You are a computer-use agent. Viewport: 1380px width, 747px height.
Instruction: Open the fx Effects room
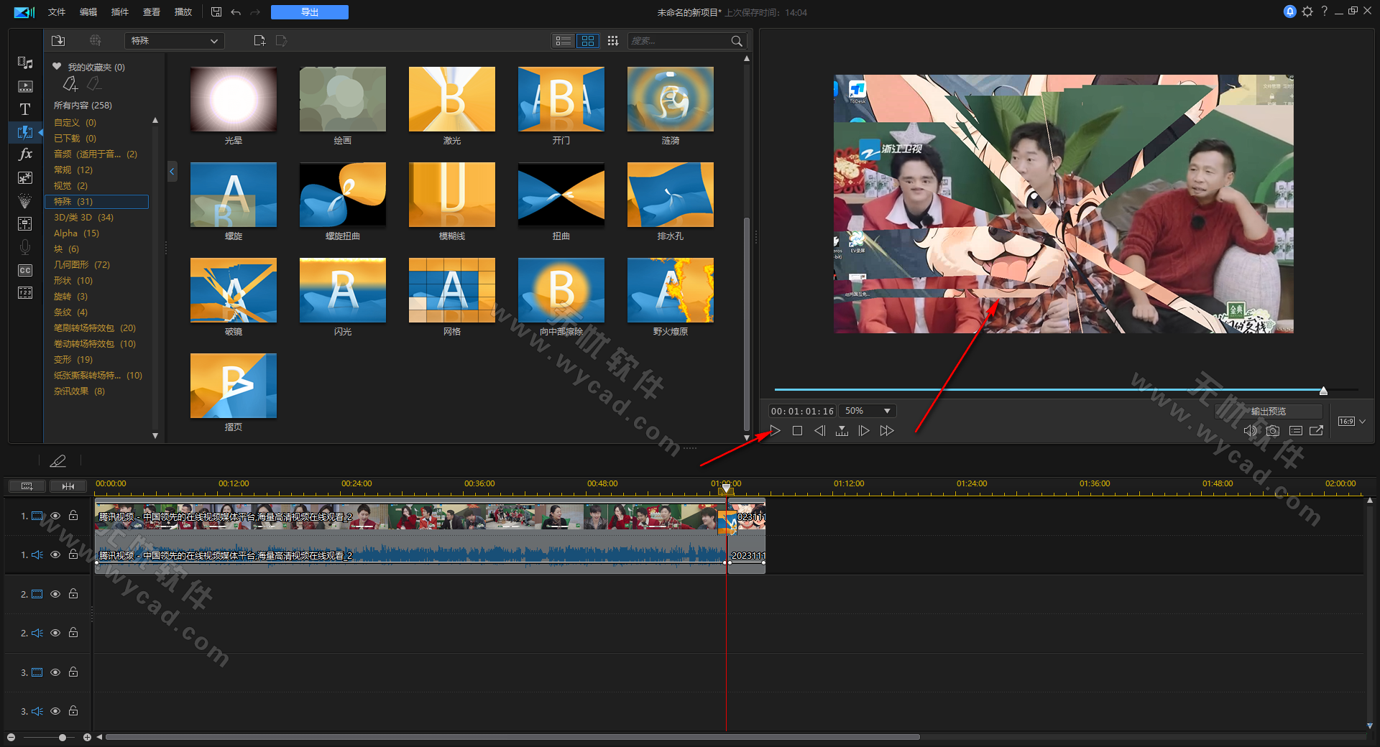(x=25, y=154)
